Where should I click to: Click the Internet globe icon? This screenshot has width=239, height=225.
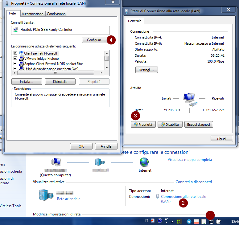[x=144, y=162]
